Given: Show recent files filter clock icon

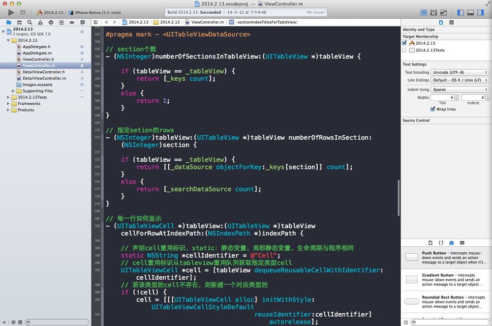Looking at the screenshot, I should [x=13, y=322].
